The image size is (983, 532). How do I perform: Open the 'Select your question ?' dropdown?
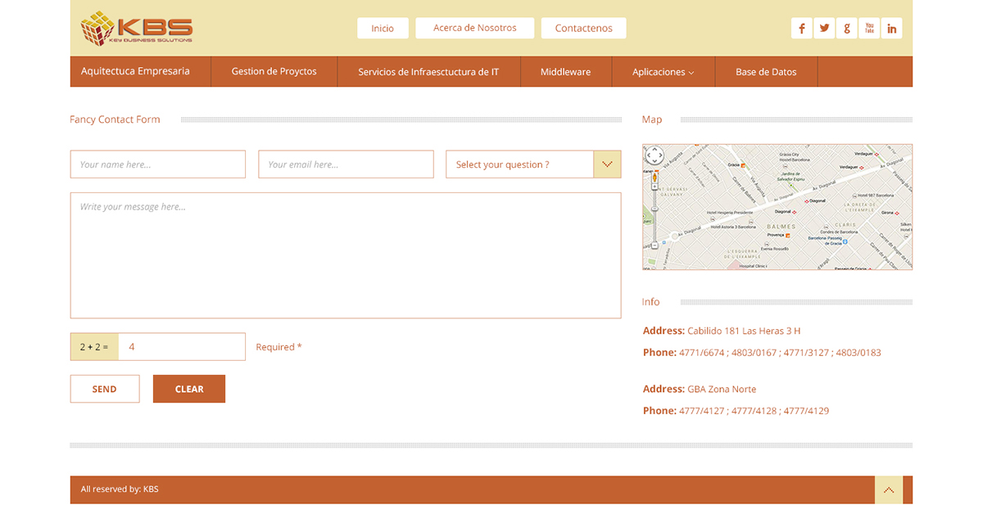[x=533, y=165]
